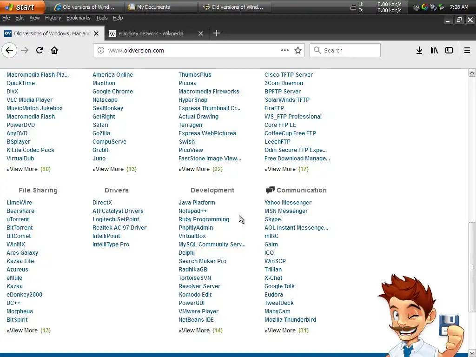The height and width of the screenshot is (357, 476).
Task: Open the History menu
Action: (53, 18)
